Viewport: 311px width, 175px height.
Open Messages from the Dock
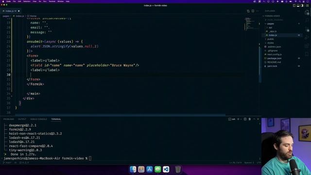click(x=158, y=169)
